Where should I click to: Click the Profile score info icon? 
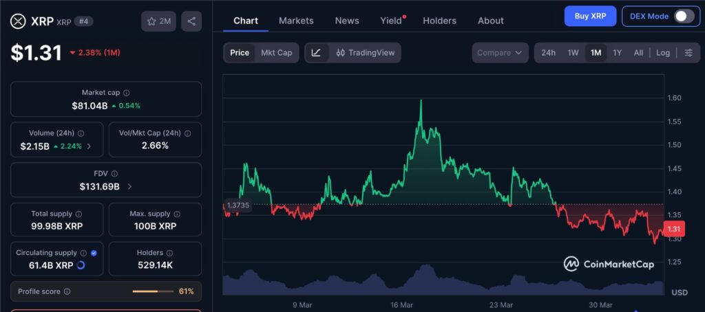67,292
